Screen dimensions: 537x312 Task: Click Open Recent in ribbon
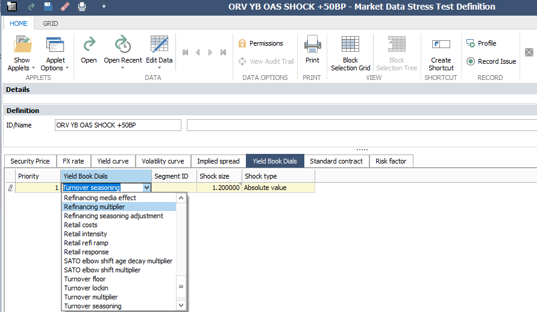(122, 52)
